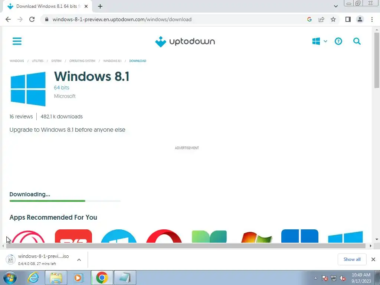Click the green download progress bar
Viewport: 380px width, 285px height.
[47, 201]
